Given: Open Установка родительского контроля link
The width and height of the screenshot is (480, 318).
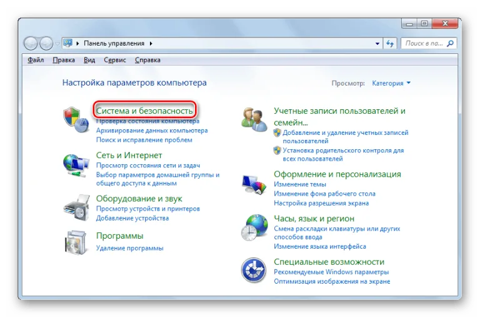Looking at the screenshot, I should (343, 154).
